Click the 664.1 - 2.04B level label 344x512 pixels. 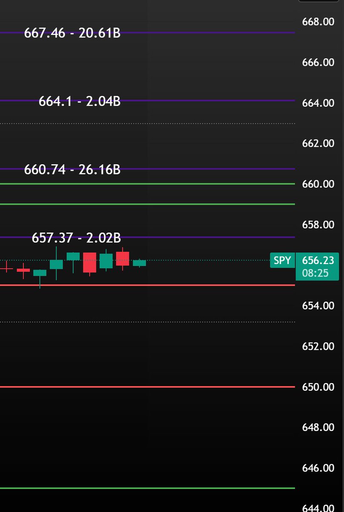[x=80, y=102]
